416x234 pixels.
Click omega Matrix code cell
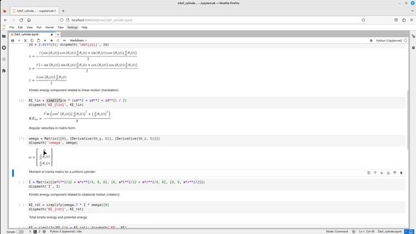click(x=216, y=140)
